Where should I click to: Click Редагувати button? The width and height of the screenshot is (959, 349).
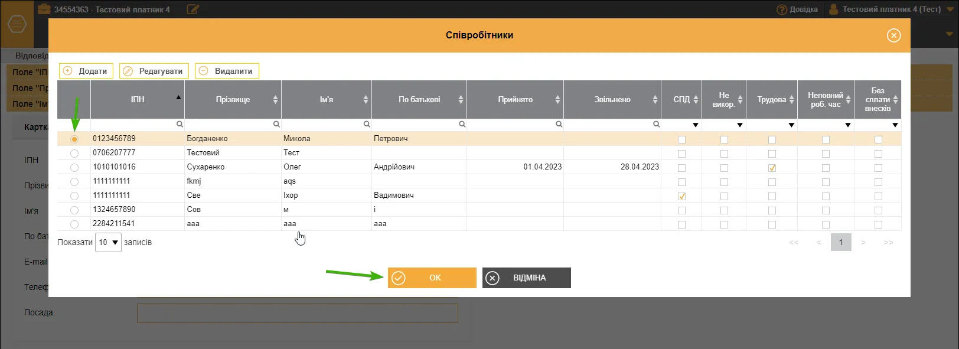[x=154, y=71]
